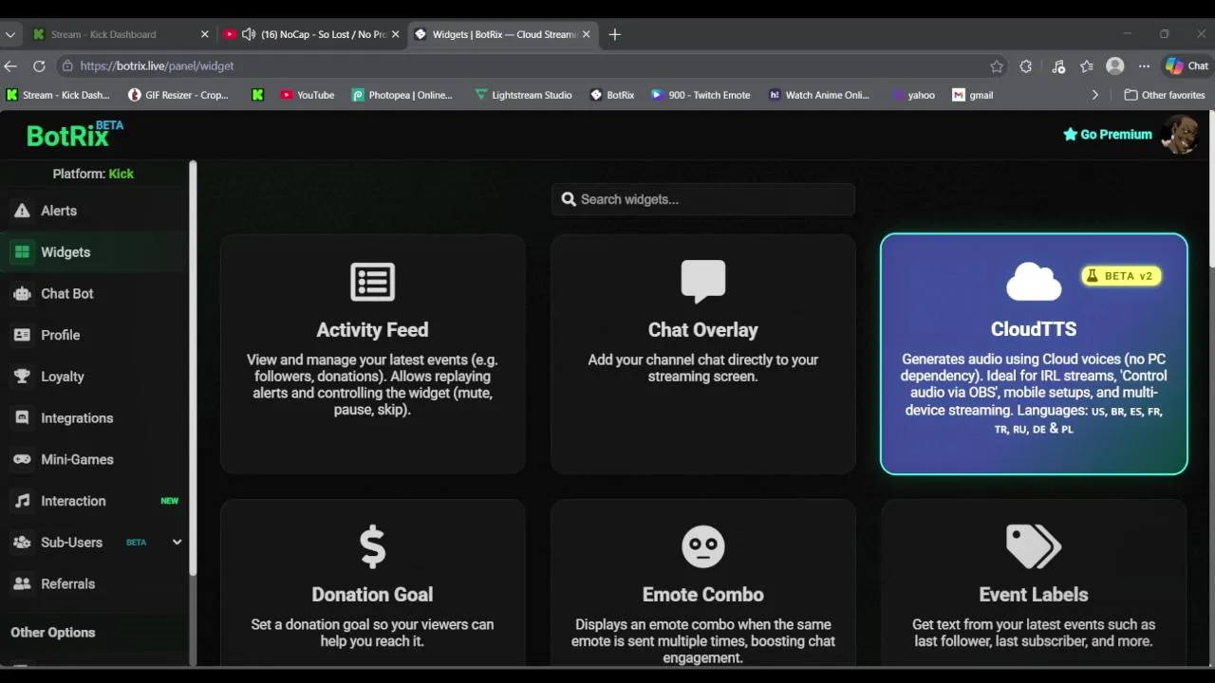Open the Activity Feed widget card
Screen dimensions: 1215x683
tap(372, 354)
